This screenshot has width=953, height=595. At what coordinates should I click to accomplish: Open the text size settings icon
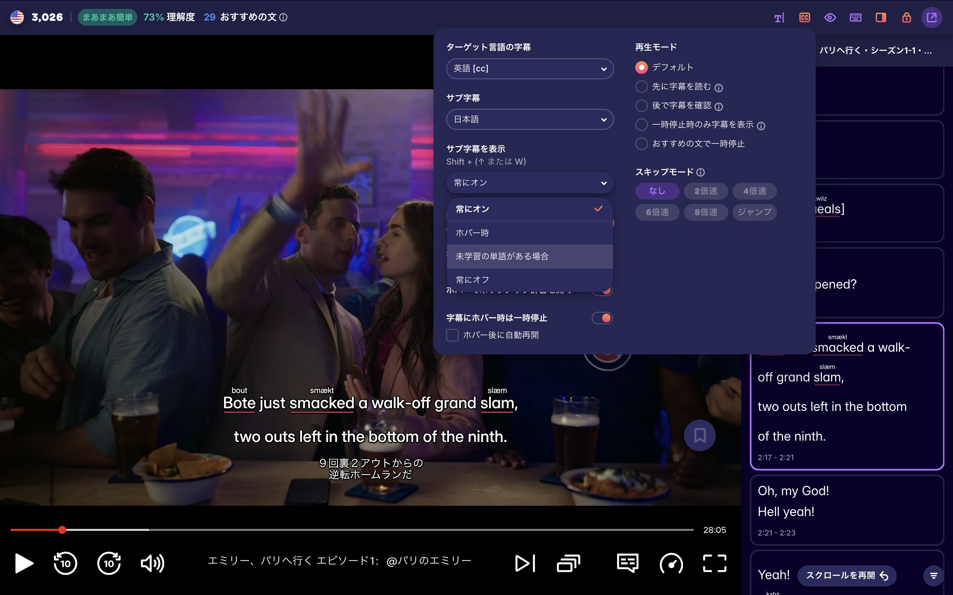coord(779,17)
